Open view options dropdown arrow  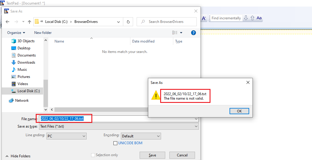pyautogui.click(x=181, y=33)
